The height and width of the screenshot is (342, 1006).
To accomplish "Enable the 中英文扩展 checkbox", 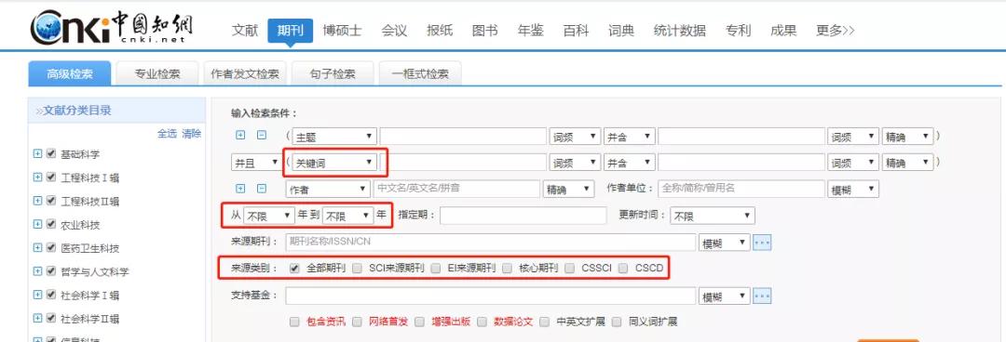I will (x=545, y=322).
